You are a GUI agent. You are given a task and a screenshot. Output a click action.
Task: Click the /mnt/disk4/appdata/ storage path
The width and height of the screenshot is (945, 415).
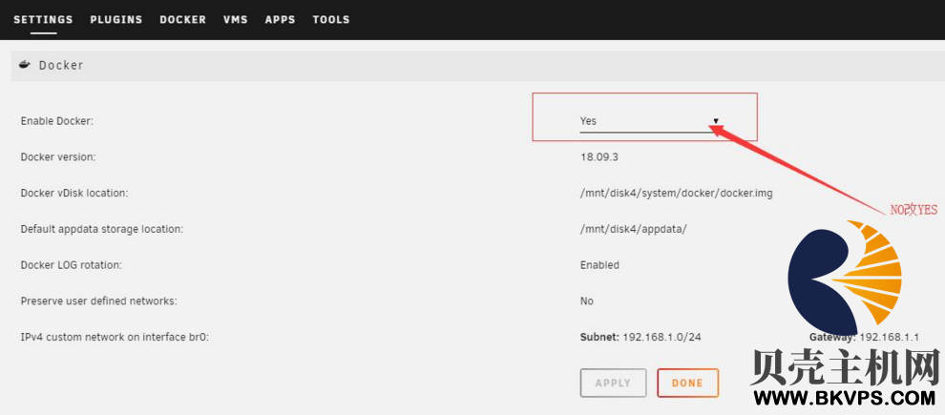(634, 230)
